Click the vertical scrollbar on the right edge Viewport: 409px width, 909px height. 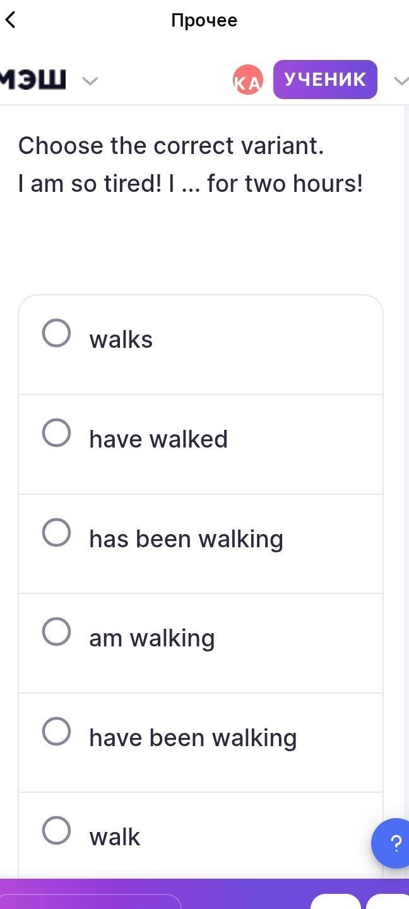click(406, 491)
